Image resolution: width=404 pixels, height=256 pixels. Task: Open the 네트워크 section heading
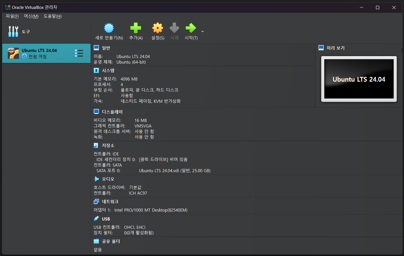pos(110,202)
